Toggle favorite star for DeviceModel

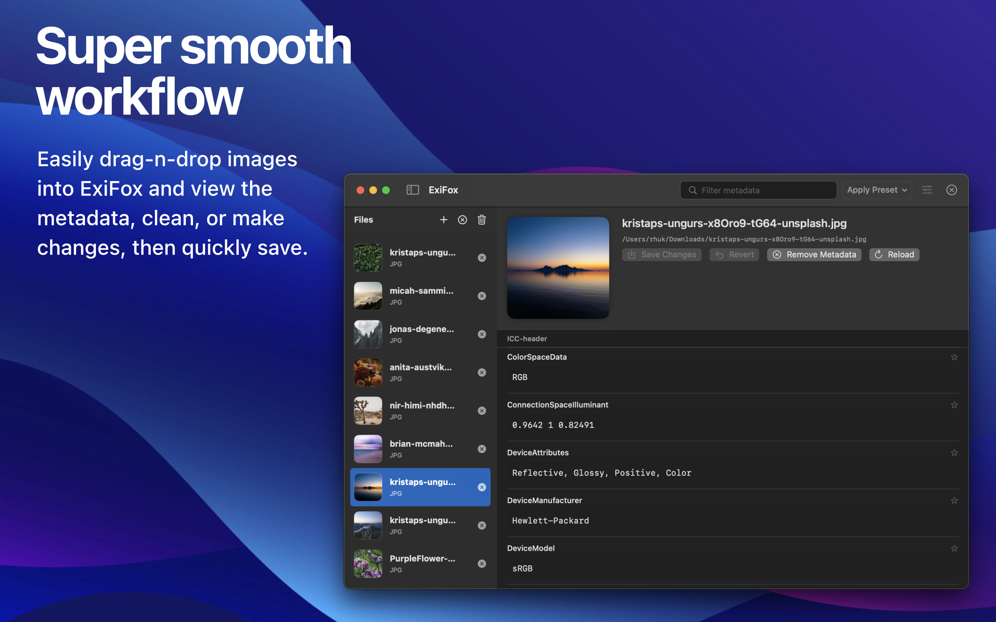coord(954,548)
